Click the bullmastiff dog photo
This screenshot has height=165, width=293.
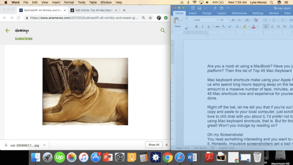pos(85,92)
